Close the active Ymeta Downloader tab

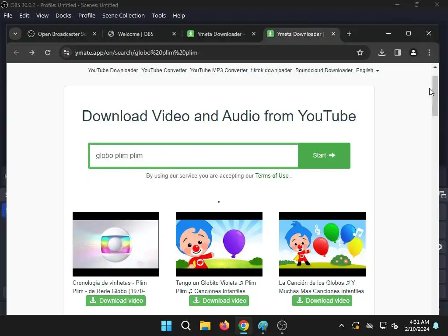point(333,34)
